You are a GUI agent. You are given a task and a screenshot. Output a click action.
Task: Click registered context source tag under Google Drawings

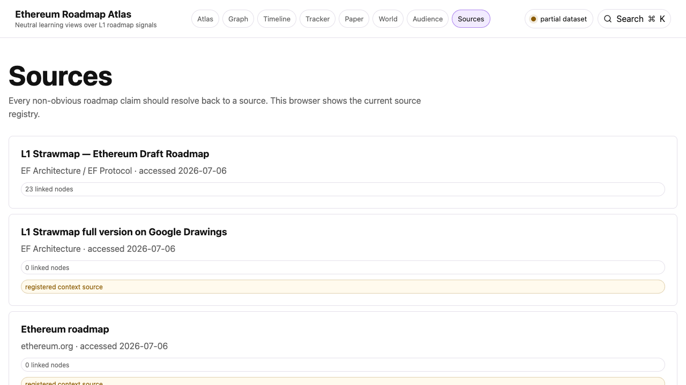[x=343, y=287]
